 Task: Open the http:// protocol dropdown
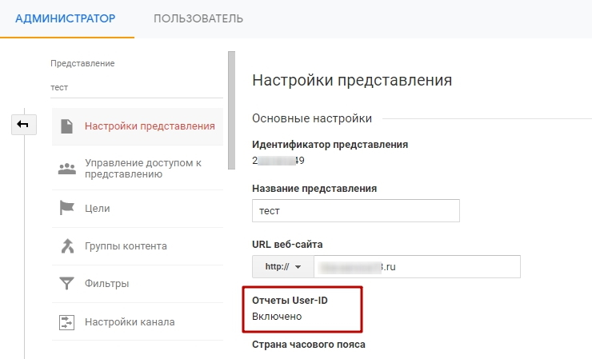(x=282, y=267)
